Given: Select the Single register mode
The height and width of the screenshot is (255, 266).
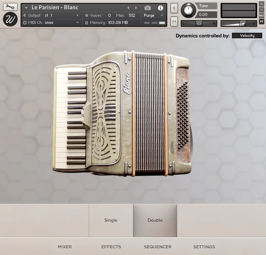Looking at the screenshot, I should coord(111,220).
